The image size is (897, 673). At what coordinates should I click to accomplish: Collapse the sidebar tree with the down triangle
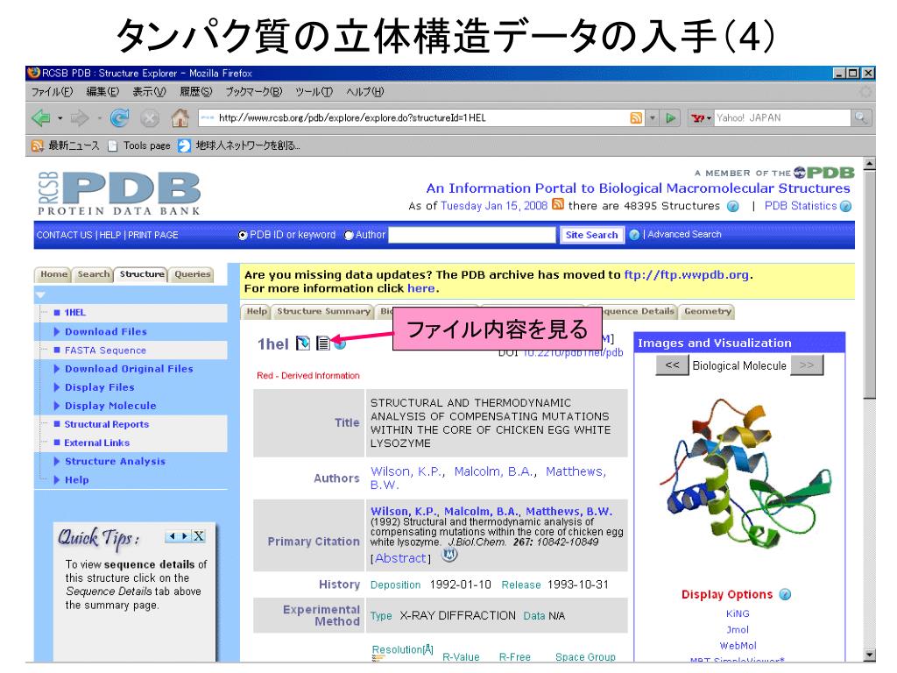[x=40, y=295]
